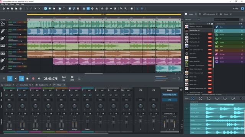Select the Strings instrument category row
245x137 pixels.
pos(229,54)
